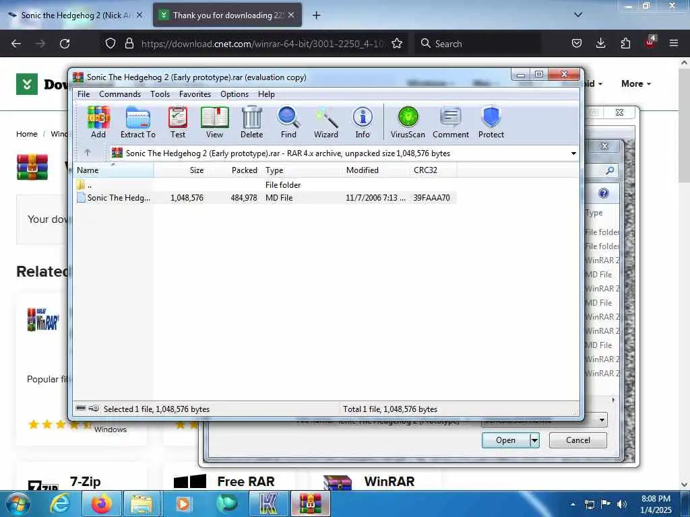Screen dimensions: 690x517
Task: Click the status bar drive icon
Action: [81, 409]
